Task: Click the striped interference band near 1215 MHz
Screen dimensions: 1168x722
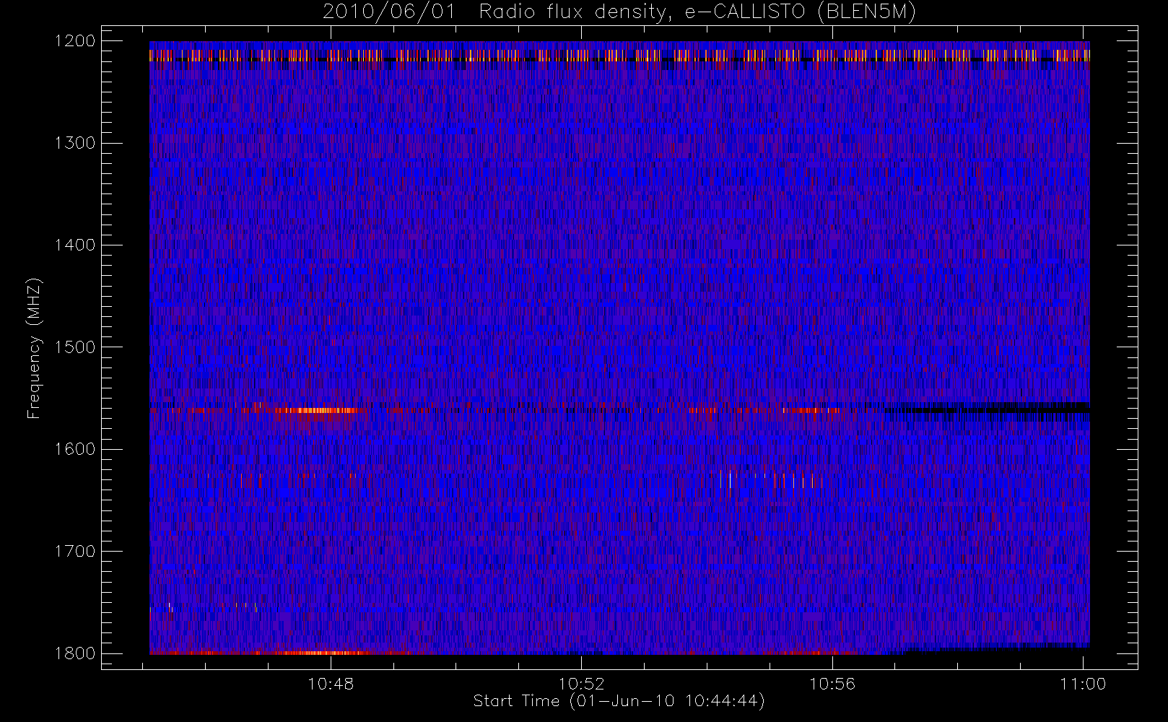Action: point(619,56)
